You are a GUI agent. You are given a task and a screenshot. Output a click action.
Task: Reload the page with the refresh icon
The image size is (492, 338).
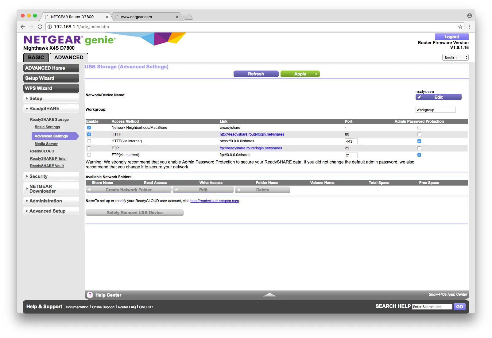(40, 27)
